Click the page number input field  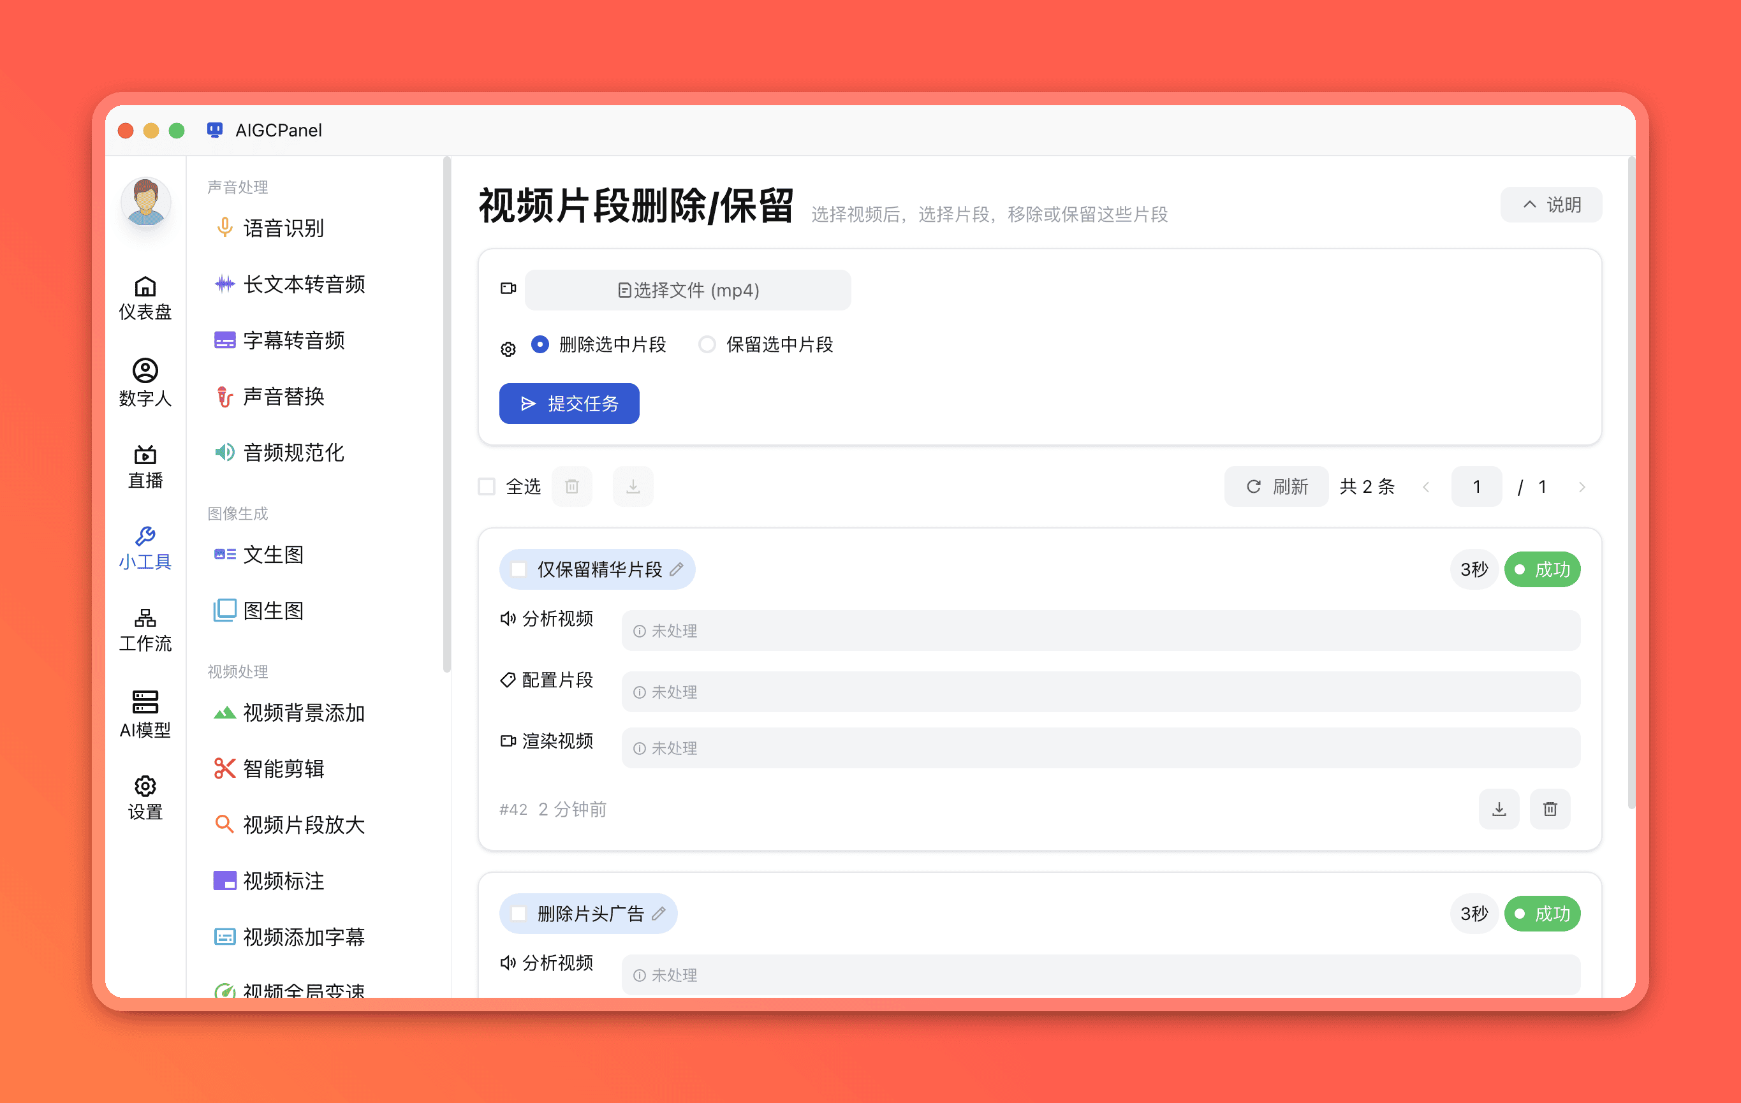click(1476, 486)
